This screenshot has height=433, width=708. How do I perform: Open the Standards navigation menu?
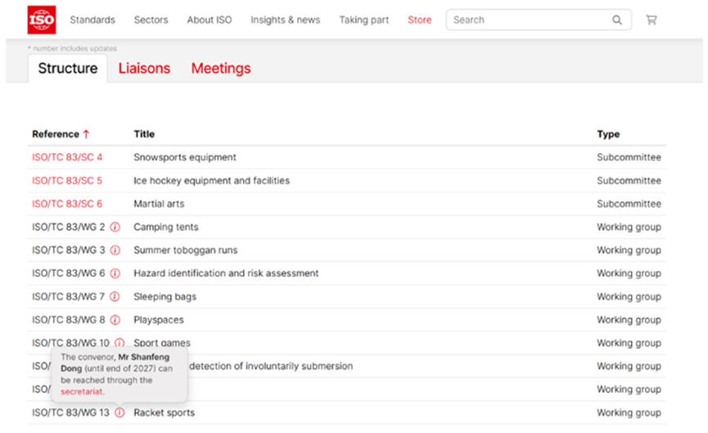(x=92, y=20)
